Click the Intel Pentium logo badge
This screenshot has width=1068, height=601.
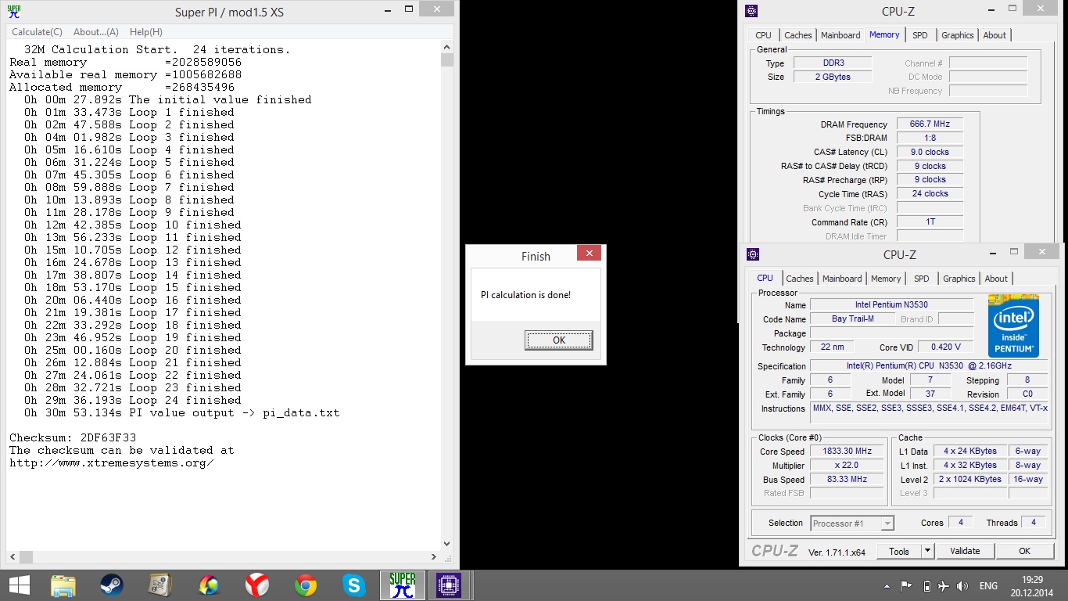[1013, 326]
